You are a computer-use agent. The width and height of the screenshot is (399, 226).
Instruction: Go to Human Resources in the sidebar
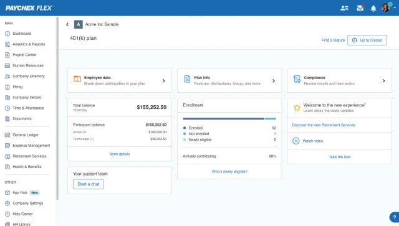pos(28,65)
